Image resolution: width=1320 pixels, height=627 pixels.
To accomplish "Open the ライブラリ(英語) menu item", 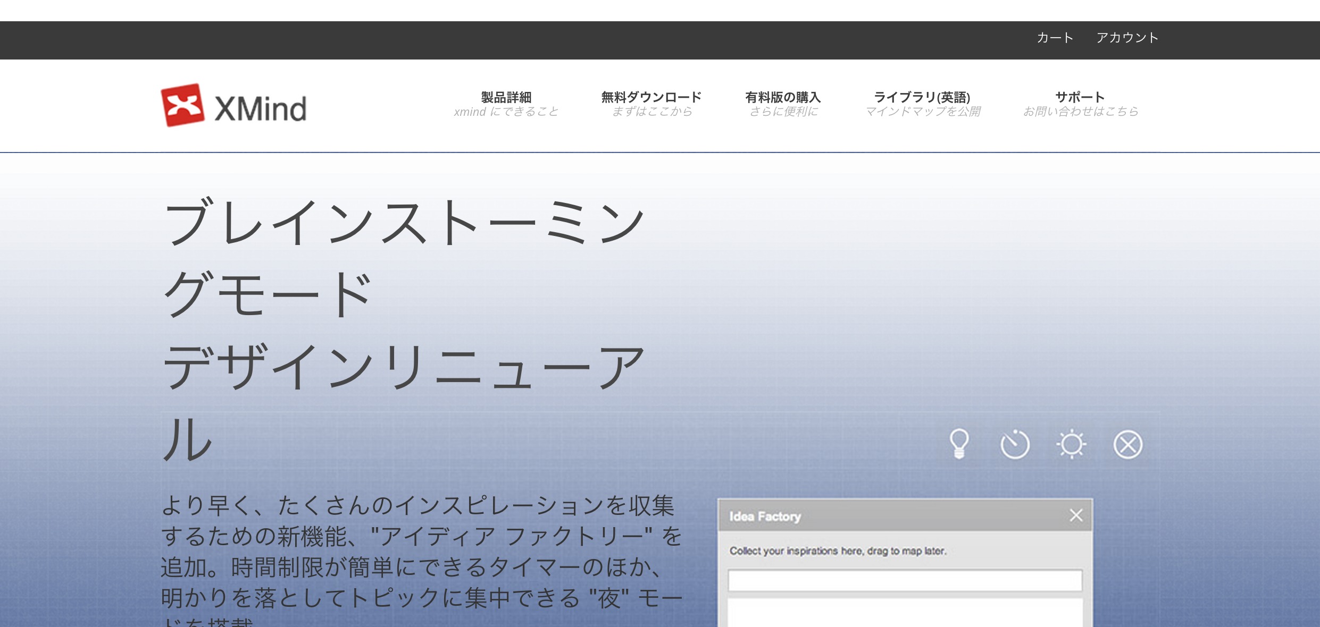I will pos(923,104).
